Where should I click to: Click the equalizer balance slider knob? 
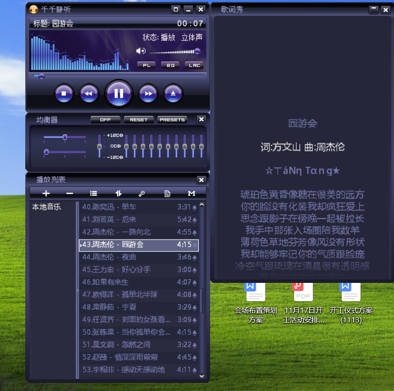(65, 137)
